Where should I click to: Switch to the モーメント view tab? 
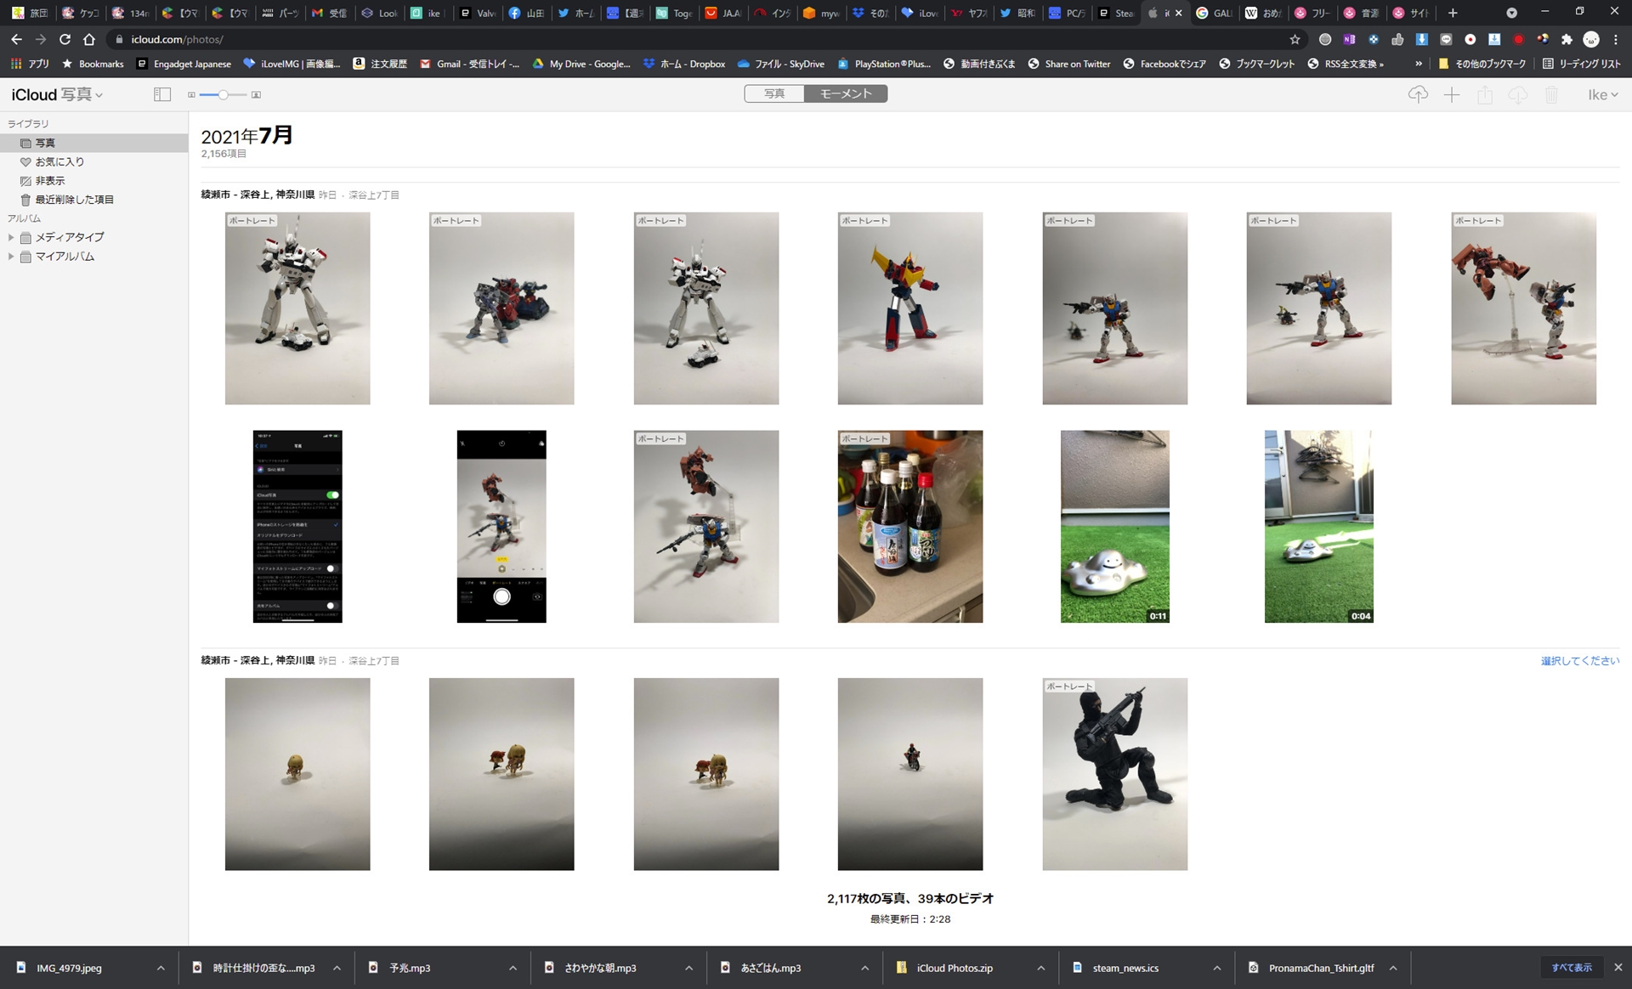tap(845, 93)
